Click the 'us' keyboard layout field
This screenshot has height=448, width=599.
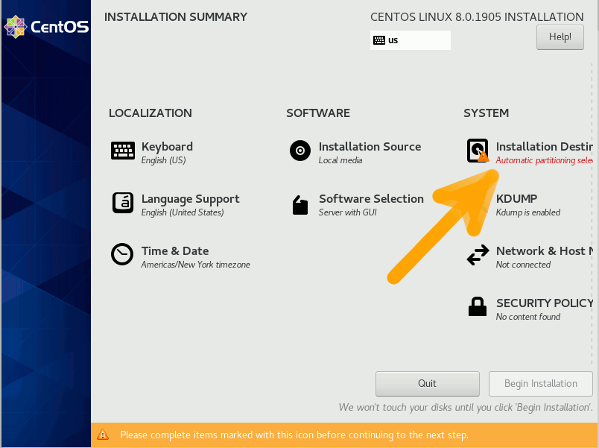(x=411, y=40)
